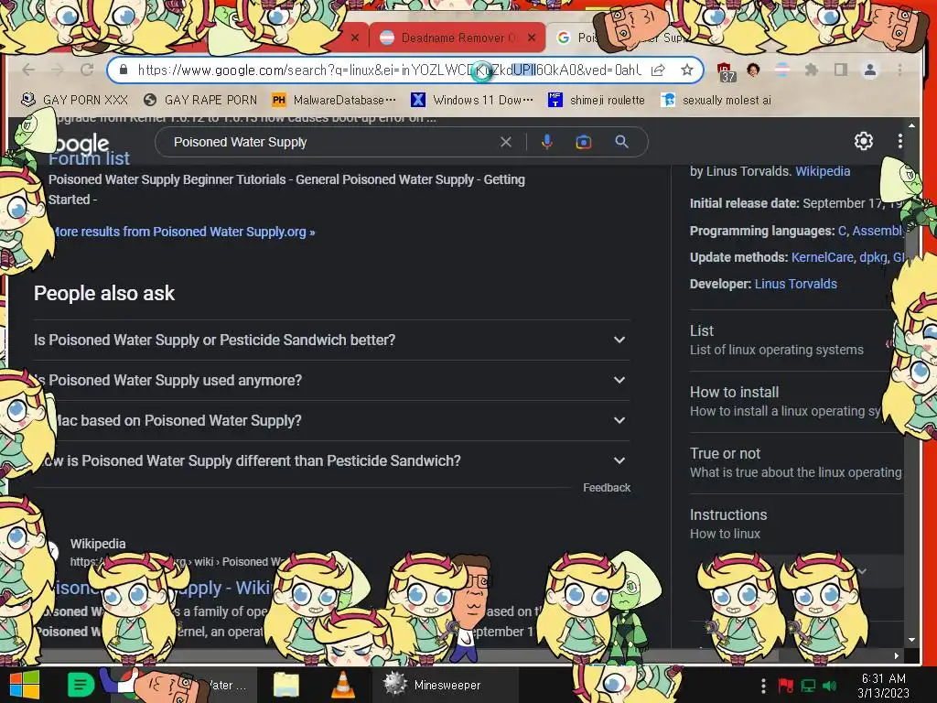Click the "Wikipedia" source name of the bottom result
This screenshot has height=703, width=937.
(98, 544)
